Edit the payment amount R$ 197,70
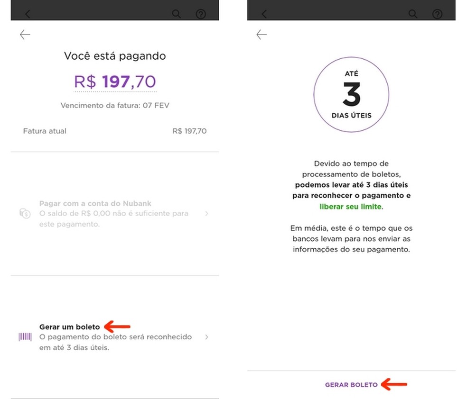Viewport: 467px width, 399px height. click(x=114, y=82)
